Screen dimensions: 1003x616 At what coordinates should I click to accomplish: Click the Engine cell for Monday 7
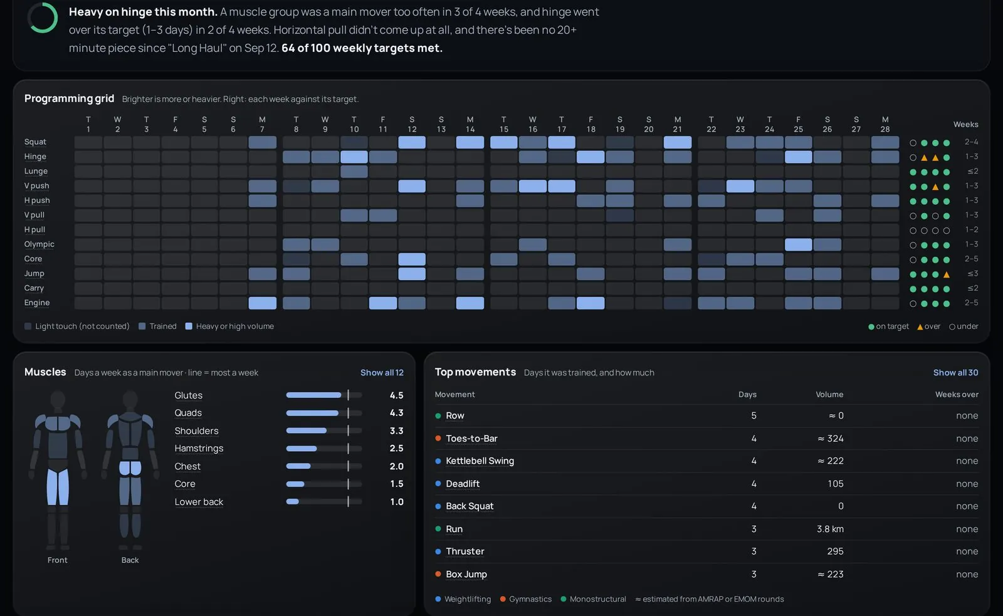[x=262, y=303]
